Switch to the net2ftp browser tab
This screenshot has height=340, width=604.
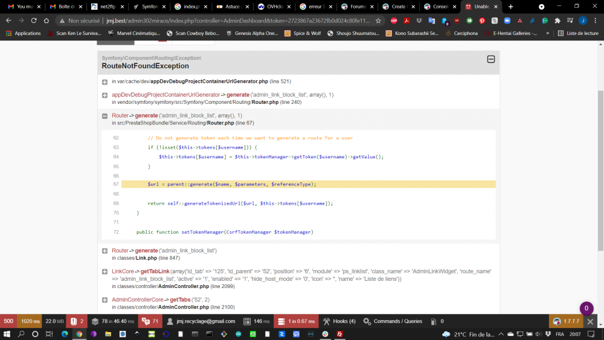coord(108,7)
